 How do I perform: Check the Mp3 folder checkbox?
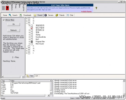click(x=32, y=39)
